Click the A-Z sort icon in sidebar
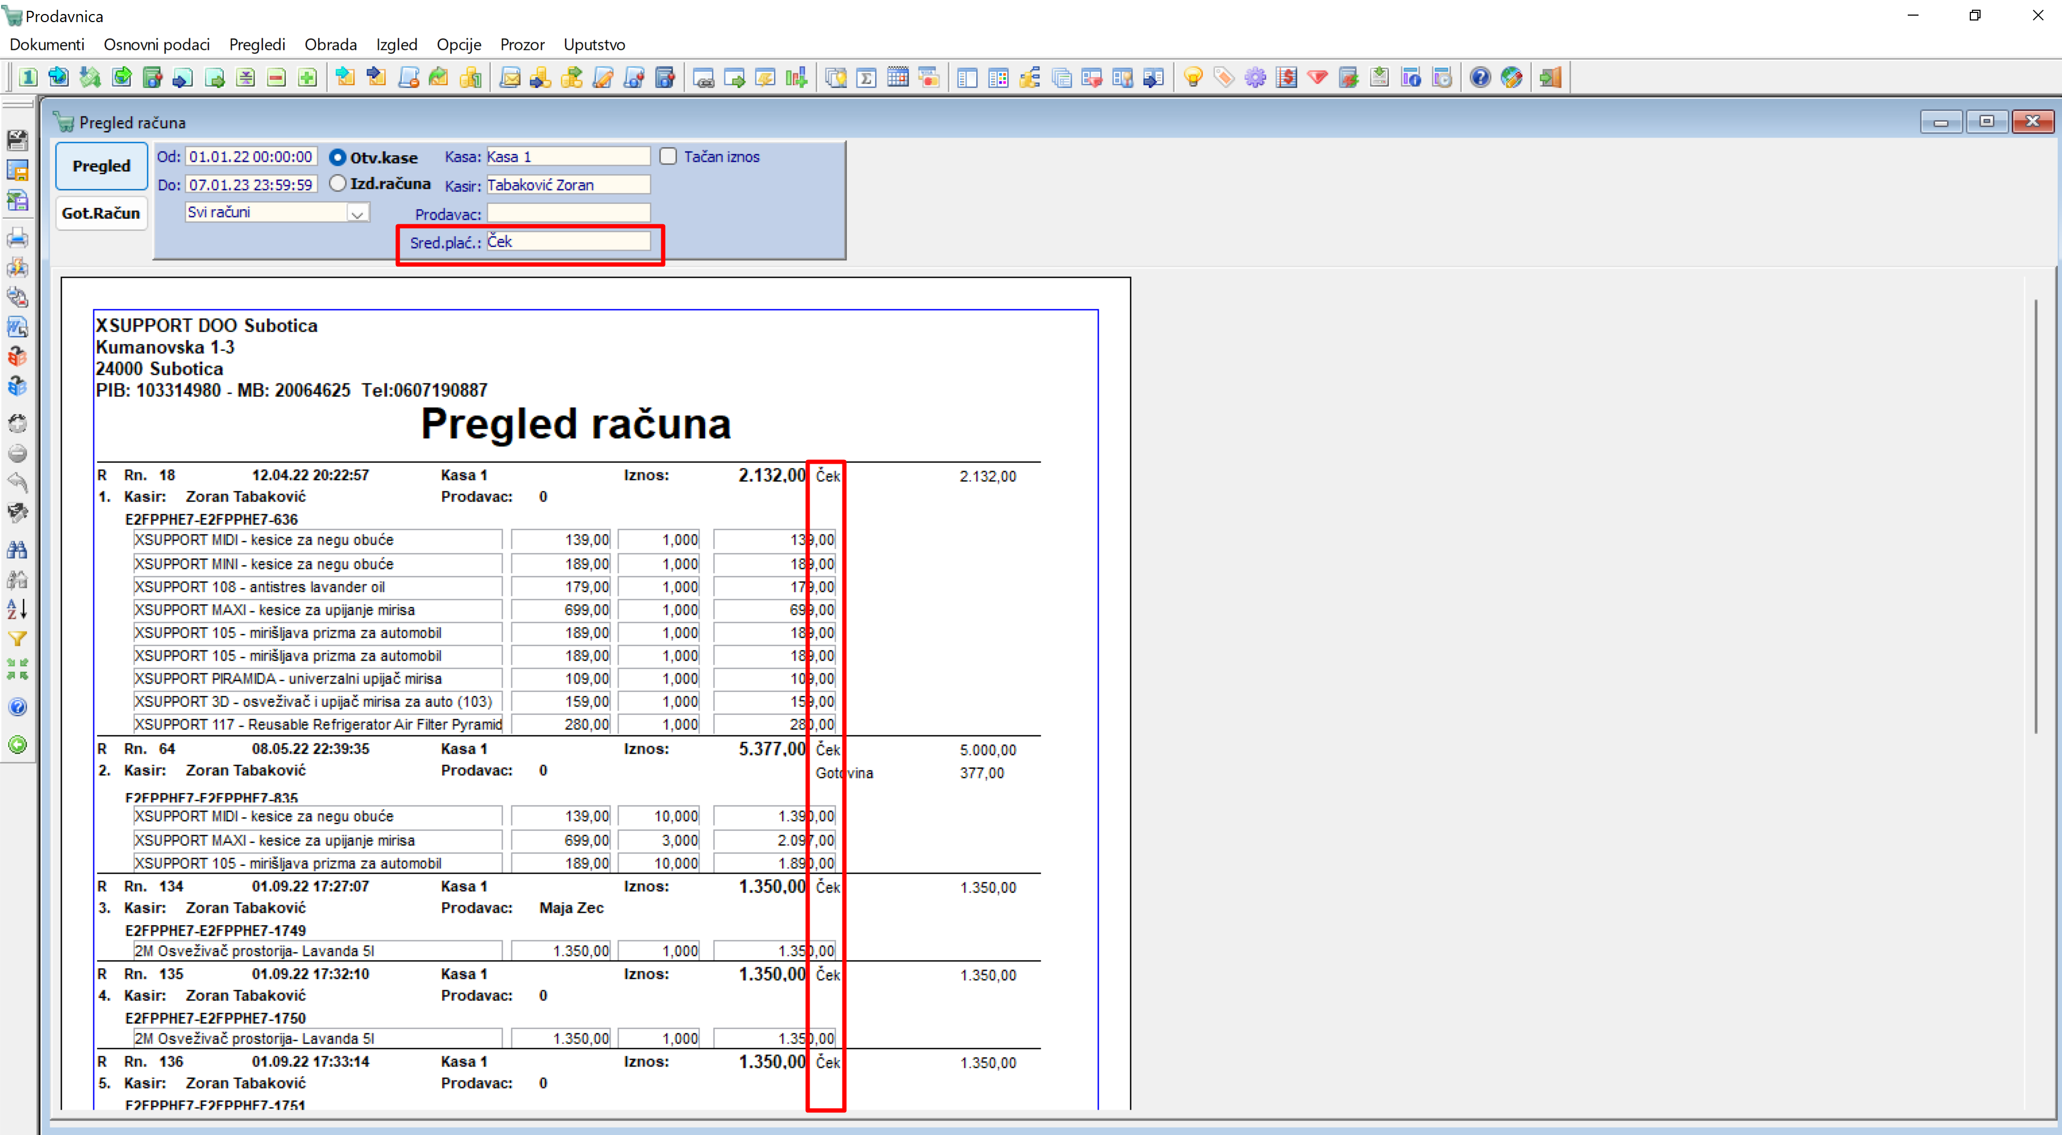Viewport: 2062px width, 1135px height. tap(17, 609)
